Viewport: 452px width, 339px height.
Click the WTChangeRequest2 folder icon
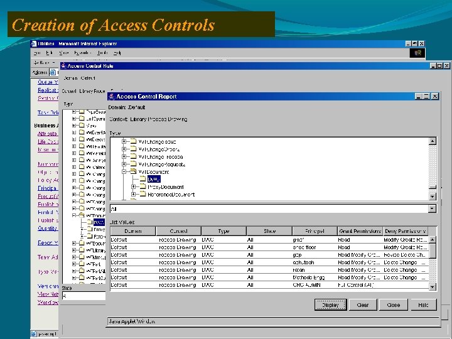coord(133,164)
